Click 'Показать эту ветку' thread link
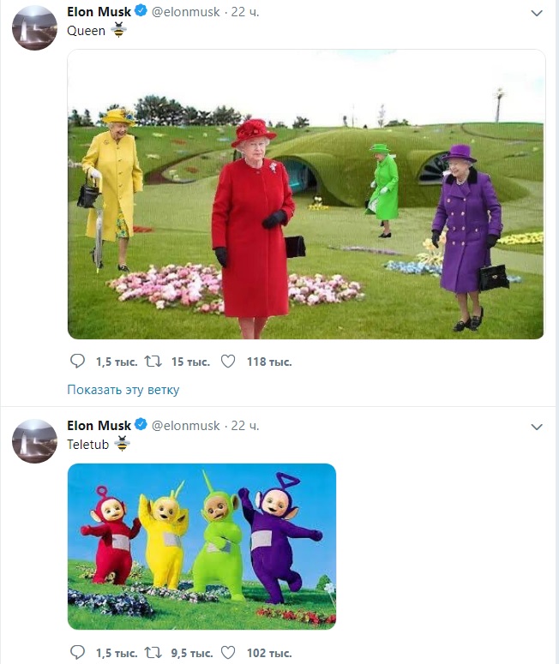The image size is (559, 664). [x=123, y=390]
